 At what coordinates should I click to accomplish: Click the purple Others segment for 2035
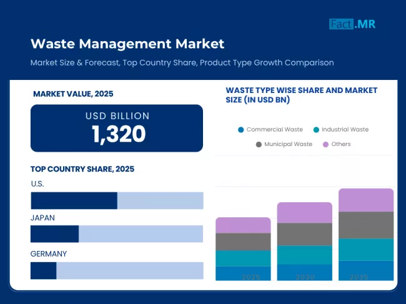coord(366,200)
